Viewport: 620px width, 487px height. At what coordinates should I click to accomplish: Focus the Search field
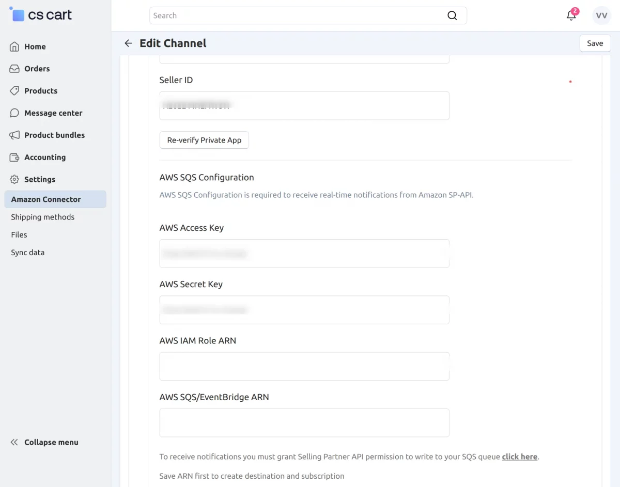click(308, 15)
